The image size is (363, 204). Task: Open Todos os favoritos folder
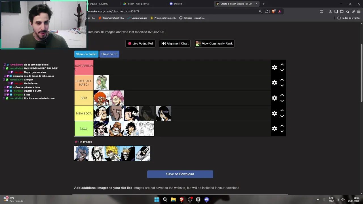349,18
